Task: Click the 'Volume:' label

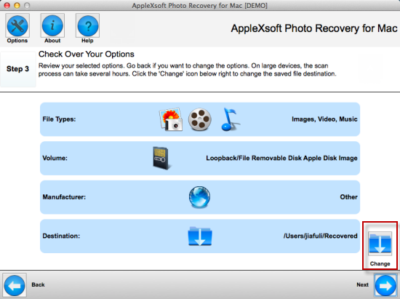Action: (55, 158)
